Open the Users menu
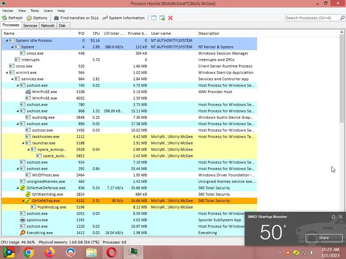 [48, 10]
